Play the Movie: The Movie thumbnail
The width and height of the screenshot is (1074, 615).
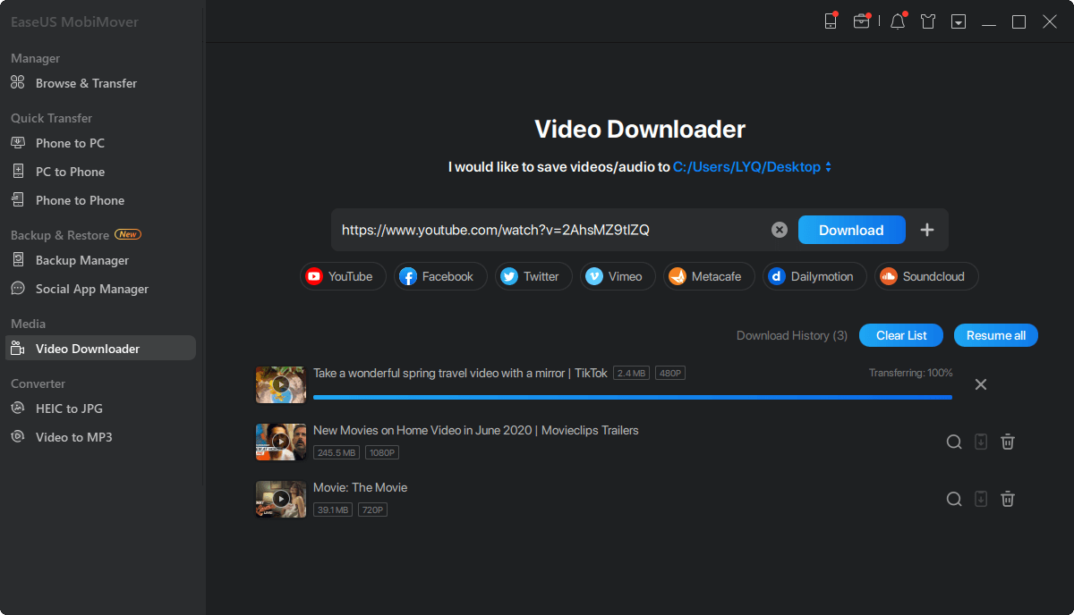(x=281, y=499)
